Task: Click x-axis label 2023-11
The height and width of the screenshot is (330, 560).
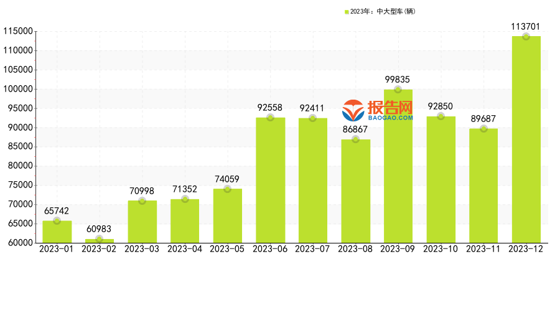Action: pyautogui.click(x=483, y=249)
